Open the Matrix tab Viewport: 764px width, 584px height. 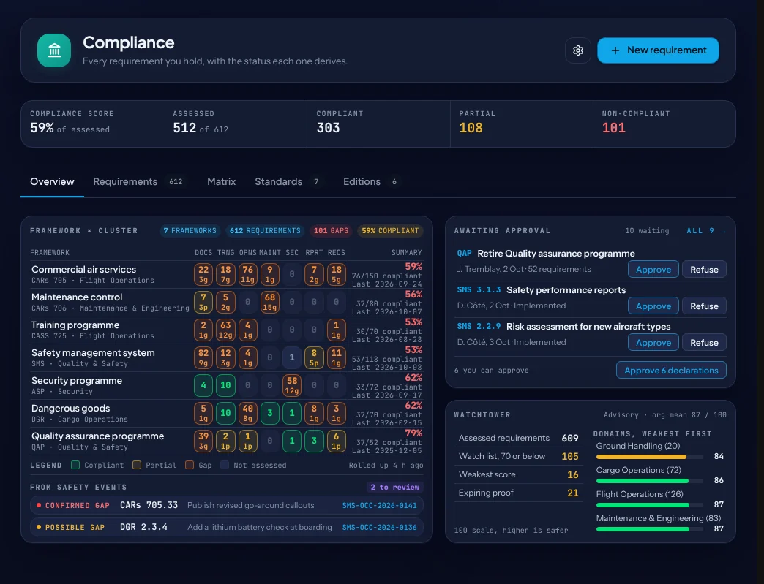point(221,181)
